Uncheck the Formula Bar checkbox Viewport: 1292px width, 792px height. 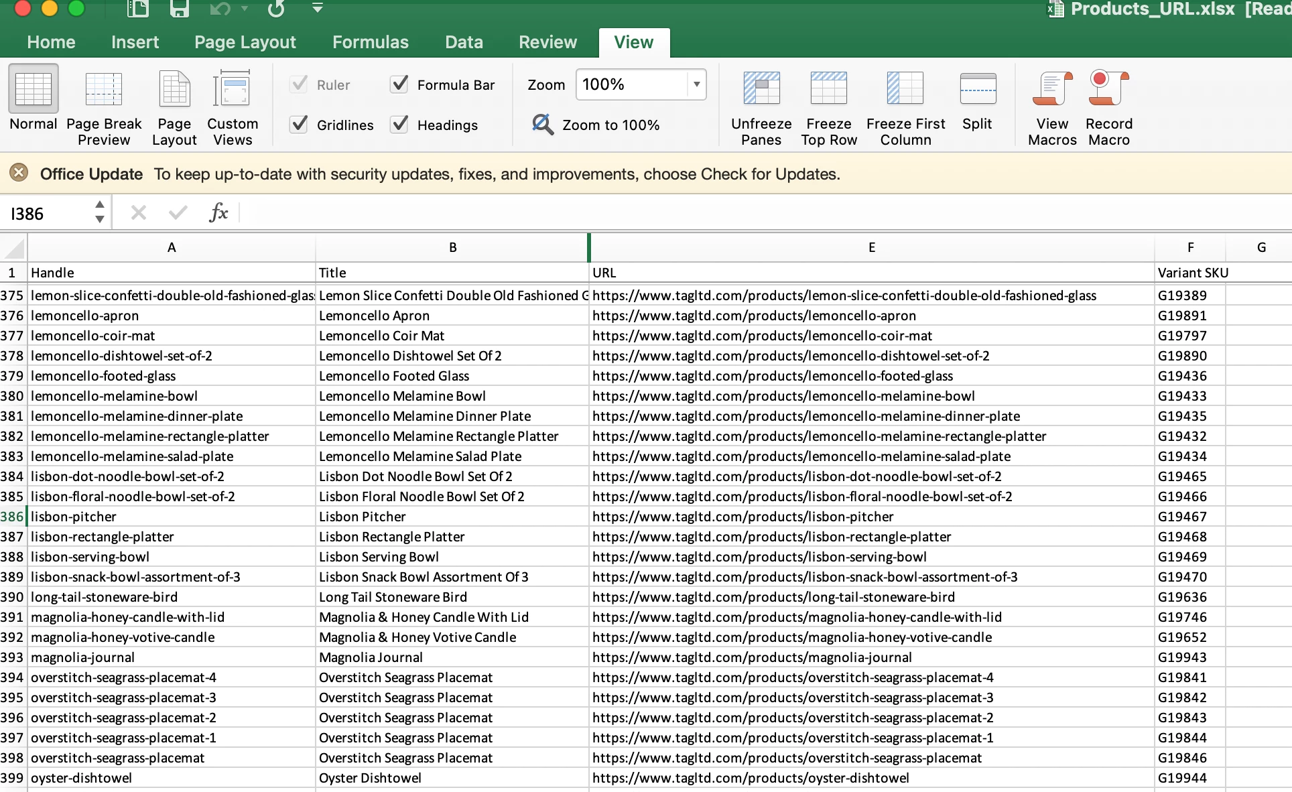tap(399, 84)
